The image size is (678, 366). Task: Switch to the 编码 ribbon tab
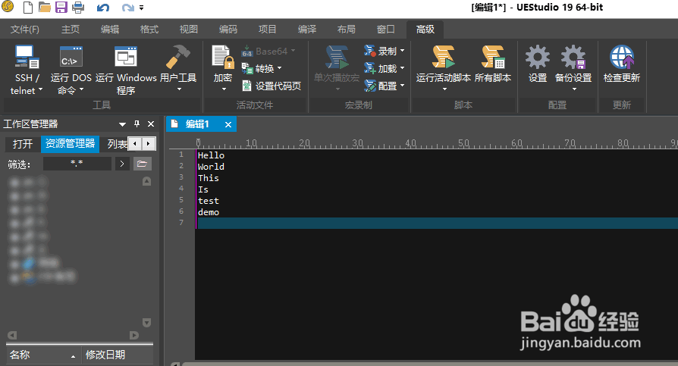[x=228, y=30]
